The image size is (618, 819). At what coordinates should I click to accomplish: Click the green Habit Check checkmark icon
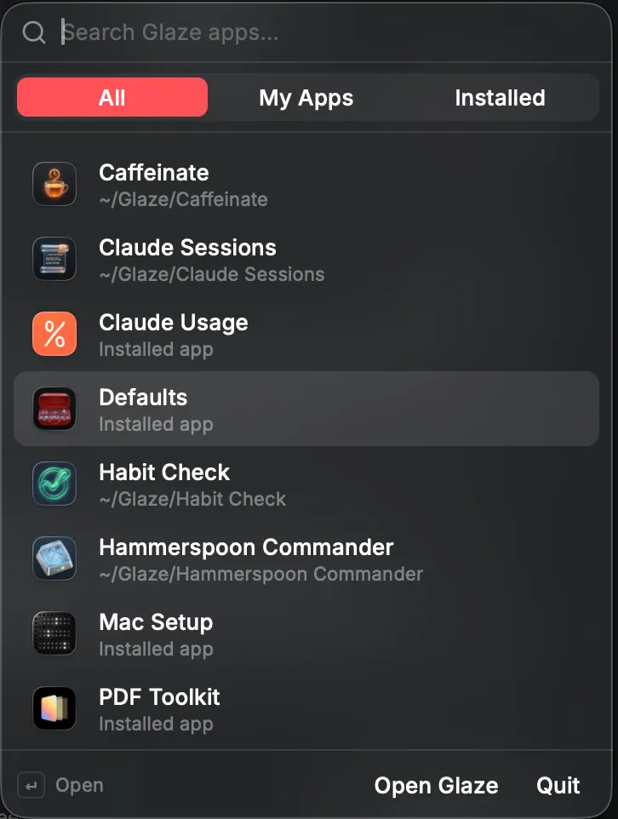click(54, 484)
